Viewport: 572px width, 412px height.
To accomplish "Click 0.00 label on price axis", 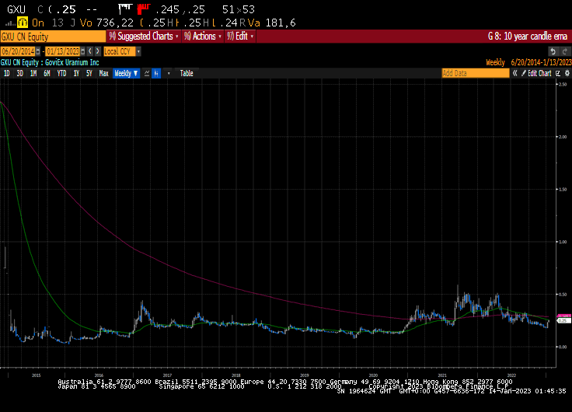I will point(563,347).
